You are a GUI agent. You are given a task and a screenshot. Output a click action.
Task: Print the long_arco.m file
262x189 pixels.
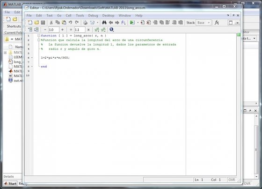85,23
